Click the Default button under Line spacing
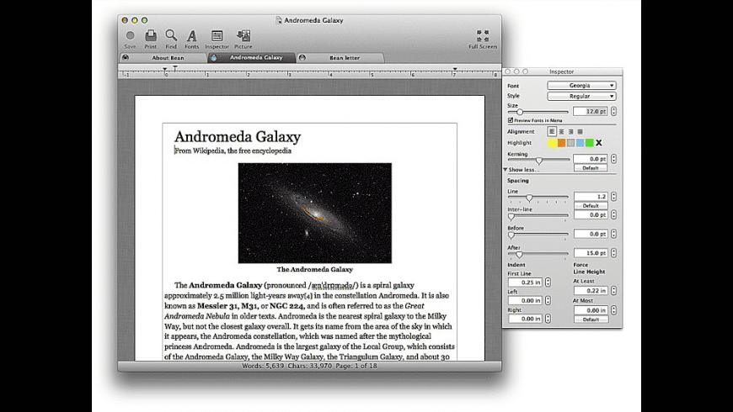 point(590,206)
